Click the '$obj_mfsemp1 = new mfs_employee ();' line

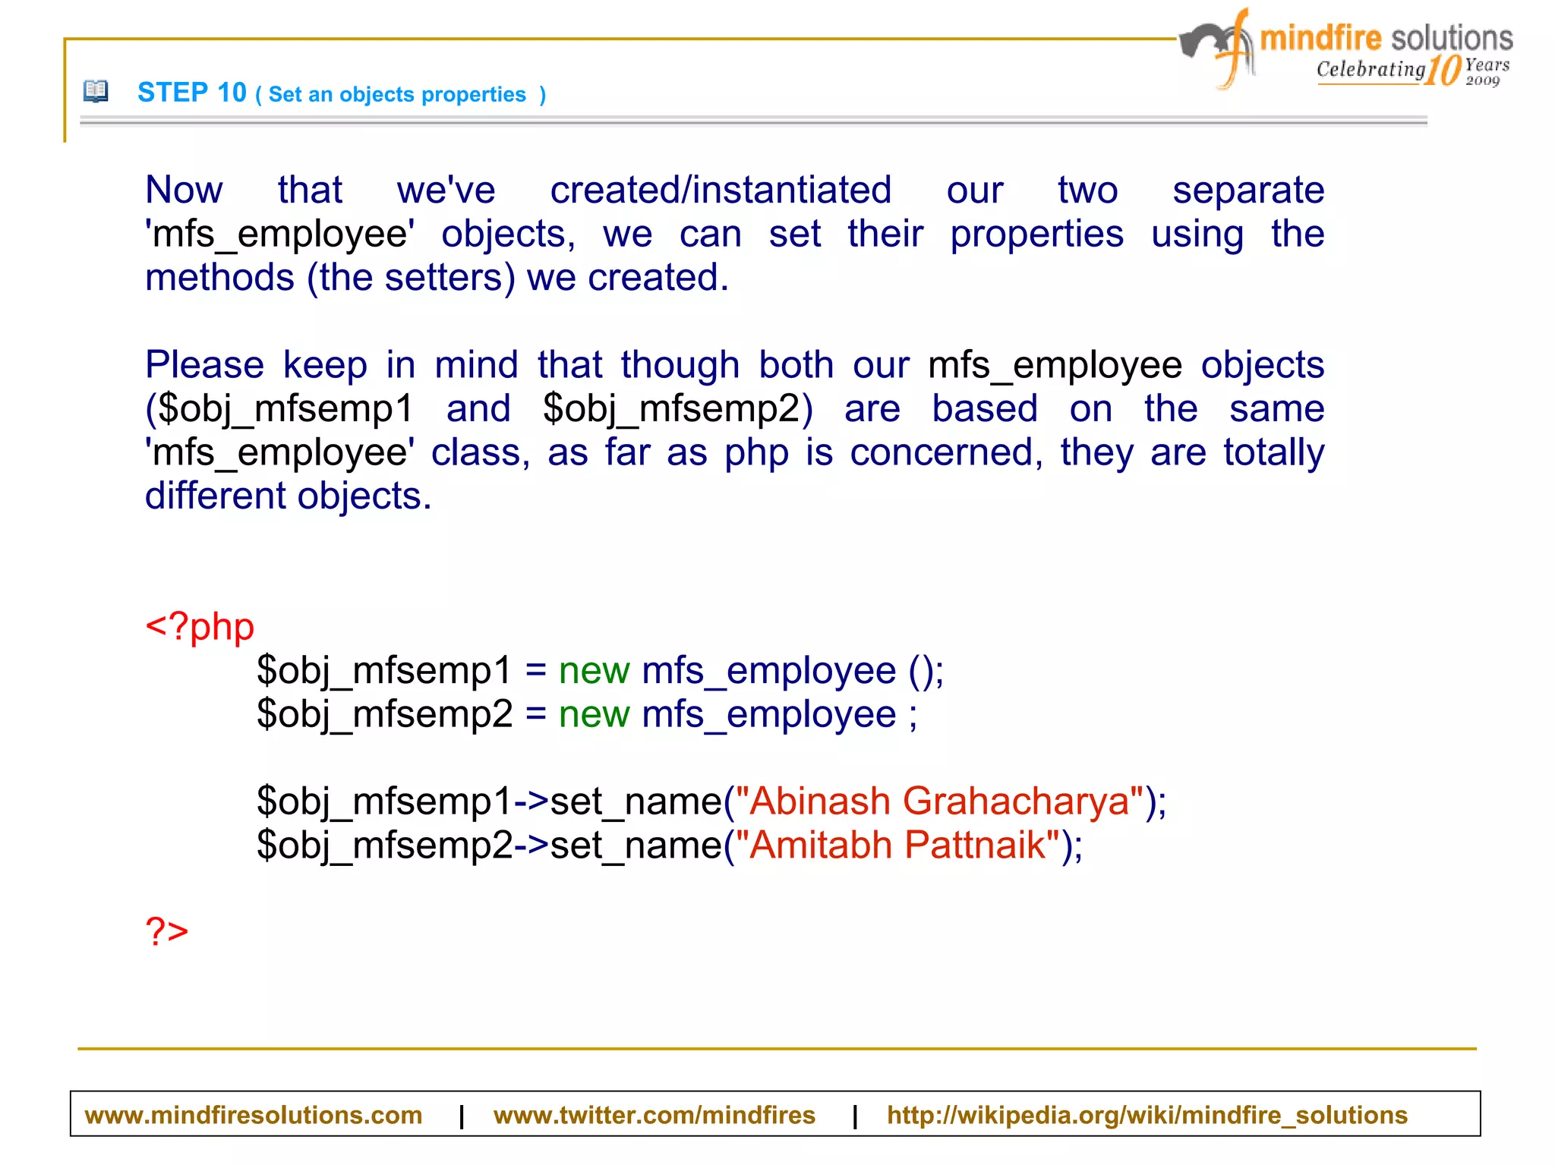[x=601, y=671]
